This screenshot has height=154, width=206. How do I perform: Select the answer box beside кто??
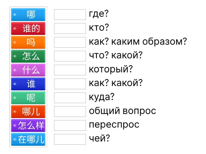(70, 28)
